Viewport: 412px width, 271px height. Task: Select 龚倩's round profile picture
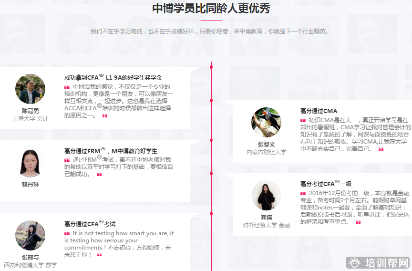266,196
